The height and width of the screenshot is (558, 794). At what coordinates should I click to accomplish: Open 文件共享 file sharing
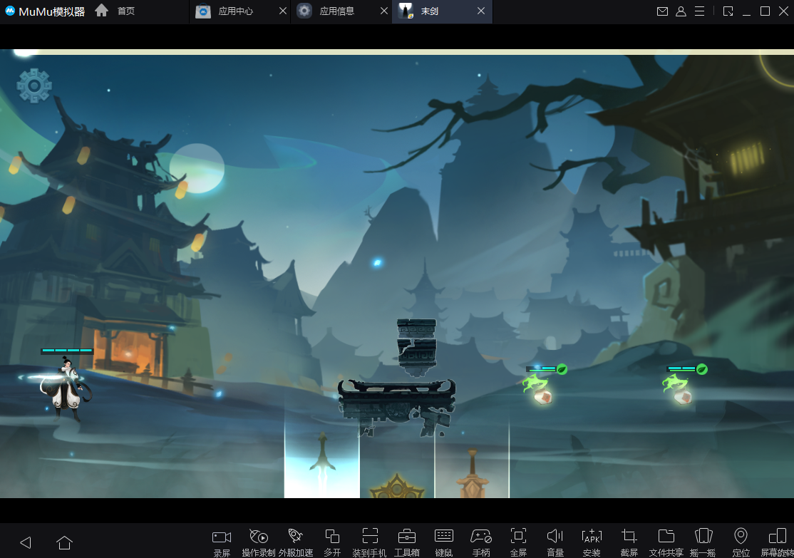point(666,542)
